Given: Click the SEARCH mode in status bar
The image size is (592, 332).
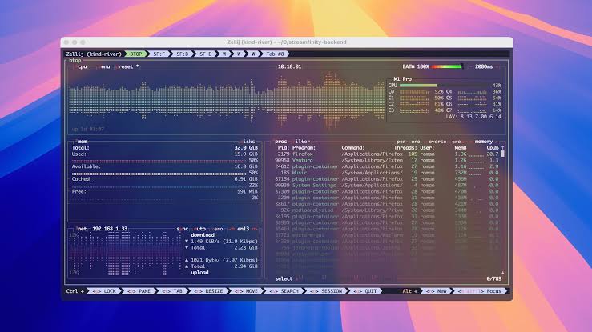Looking at the screenshot, I should point(284,291).
